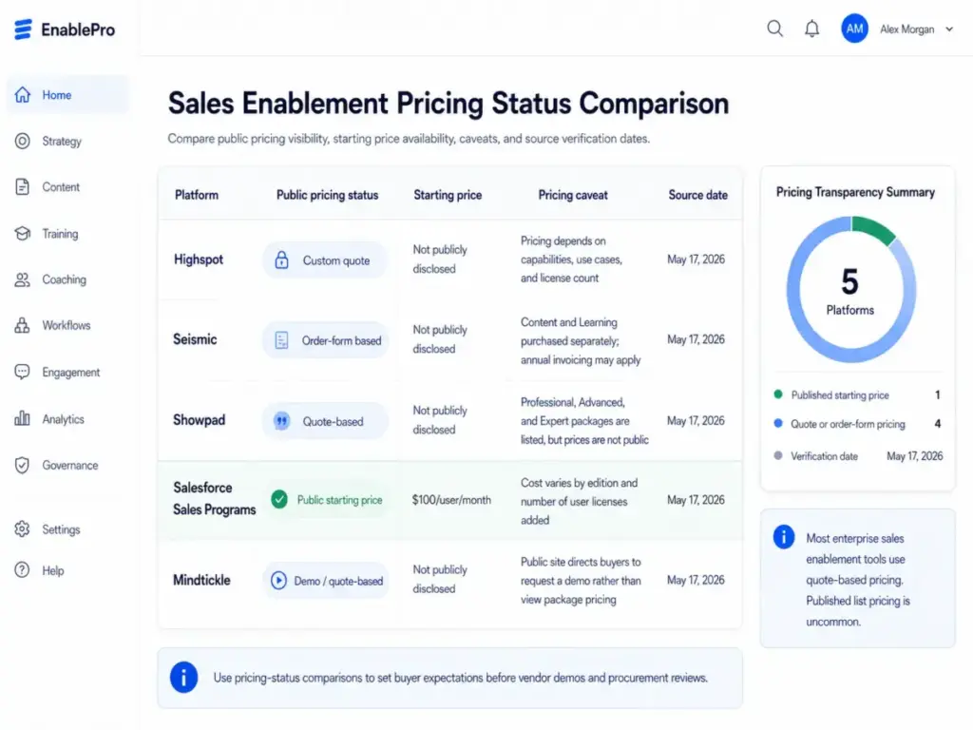Screen dimensions: 973x730
Task: Click Pricing Transparency Summary heading
Action: pos(855,192)
